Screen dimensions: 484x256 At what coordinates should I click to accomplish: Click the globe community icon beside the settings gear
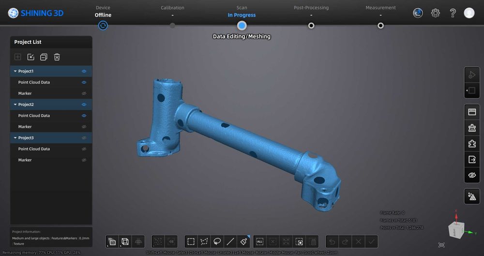(418, 13)
